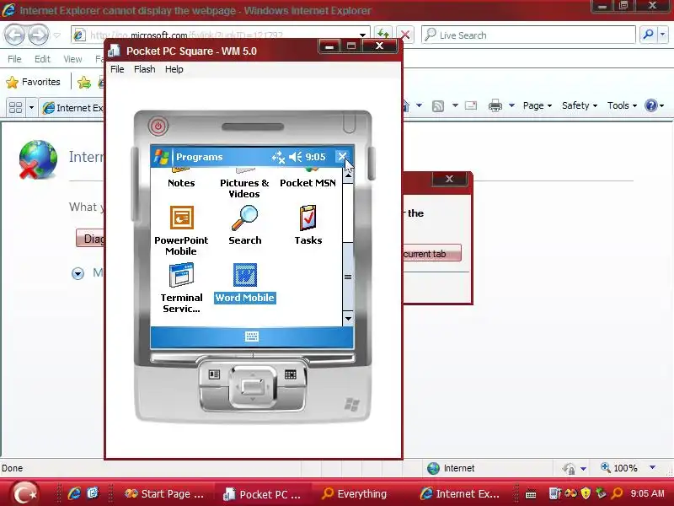Viewport: 674px width, 506px height.
Task: Click the Internet Explorer Back button
Action: pos(15,35)
